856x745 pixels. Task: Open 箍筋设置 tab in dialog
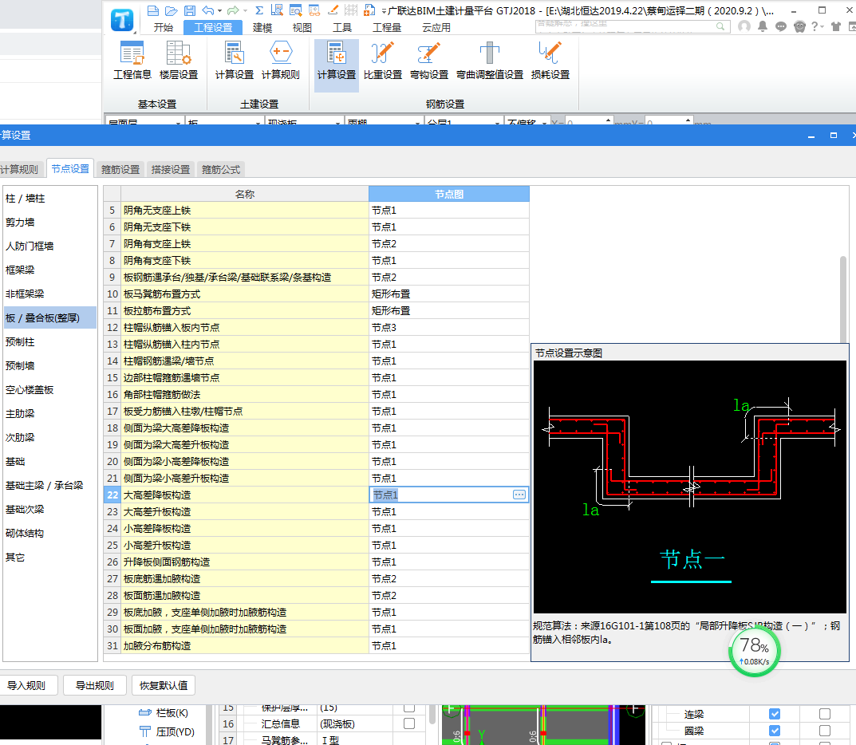(x=120, y=169)
